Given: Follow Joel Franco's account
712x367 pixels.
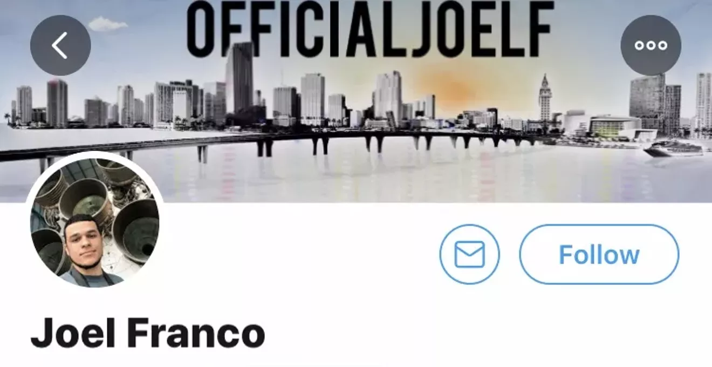Looking at the screenshot, I should click(x=599, y=254).
